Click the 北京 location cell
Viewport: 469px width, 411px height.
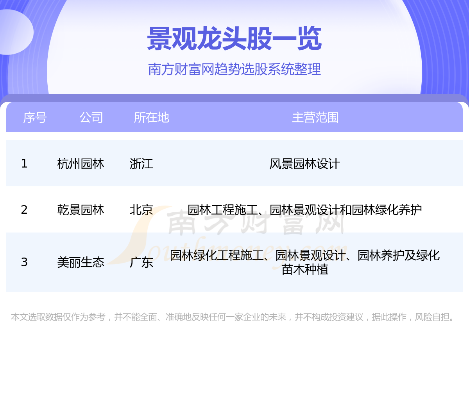click(141, 210)
